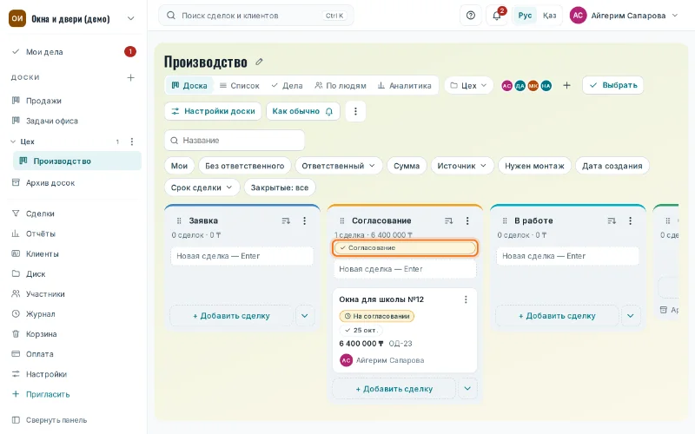This screenshot has height=434, width=695.
Task: Open notifications bell with badge
Action: [497, 16]
